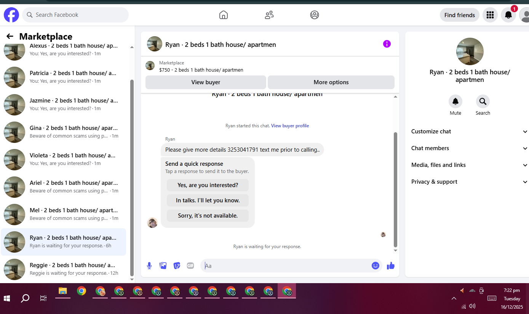
Task: Click the conversation list scrollbar
Action: (x=132, y=178)
